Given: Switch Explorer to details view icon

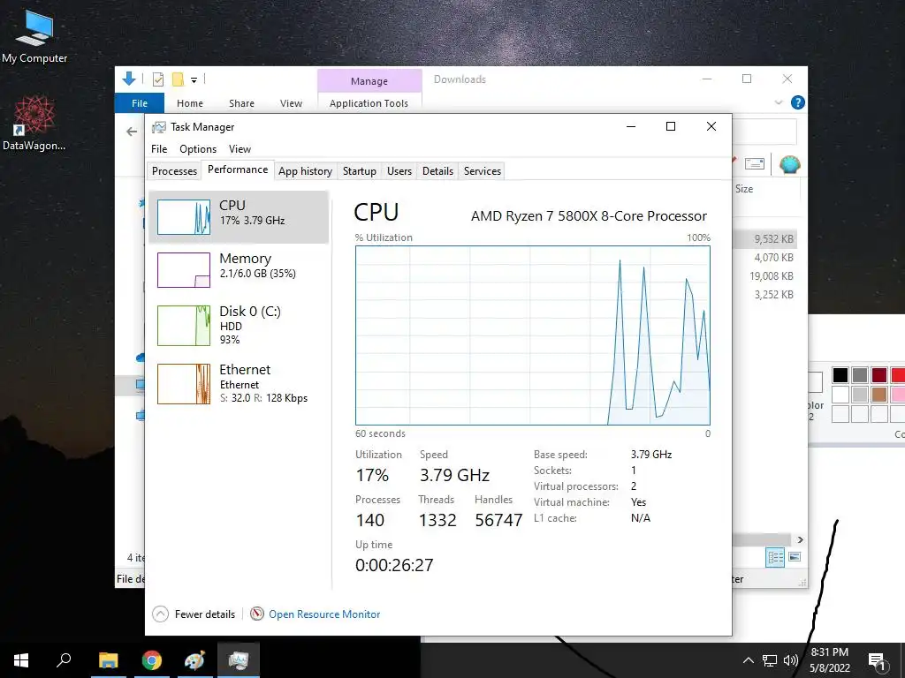Looking at the screenshot, I should coord(775,557).
